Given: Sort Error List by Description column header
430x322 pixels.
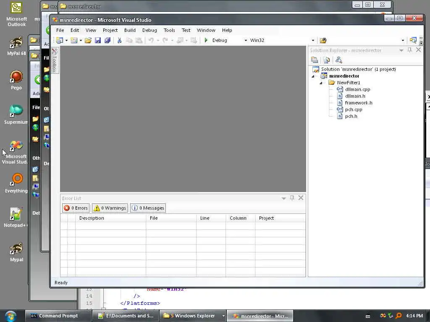Looking at the screenshot, I should point(110,218).
